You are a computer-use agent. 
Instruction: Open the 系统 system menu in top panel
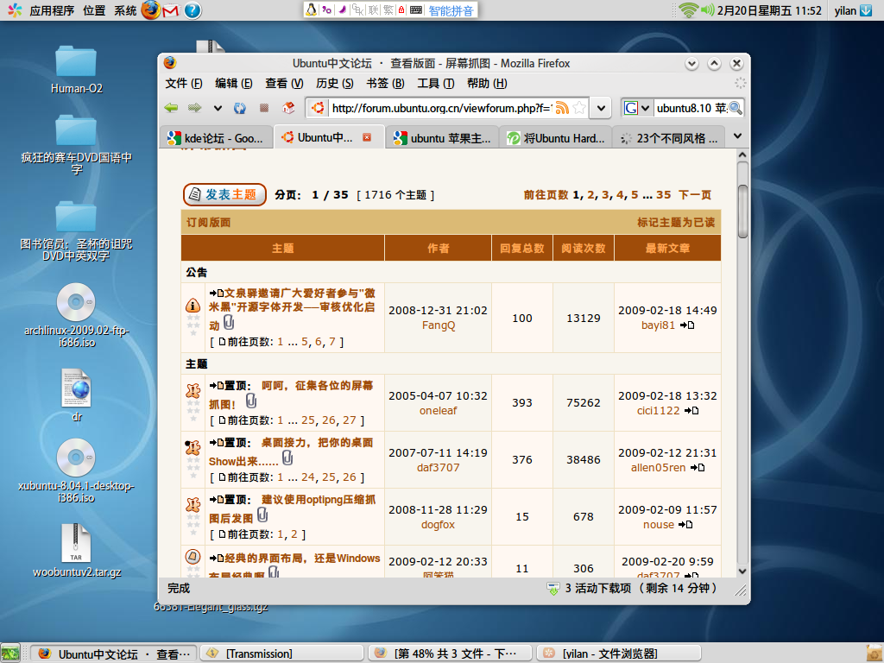coord(125,10)
